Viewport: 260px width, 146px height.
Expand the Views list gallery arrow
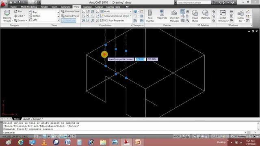[x=58, y=21]
